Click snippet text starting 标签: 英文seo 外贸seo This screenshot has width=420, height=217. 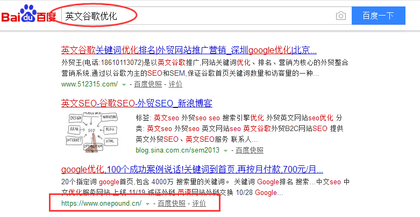click(239, 128)
